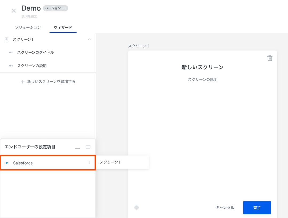This screenshot has width=288, height=218.
Task: Switch to the ソリューション tab
Action: pos(28,27)
